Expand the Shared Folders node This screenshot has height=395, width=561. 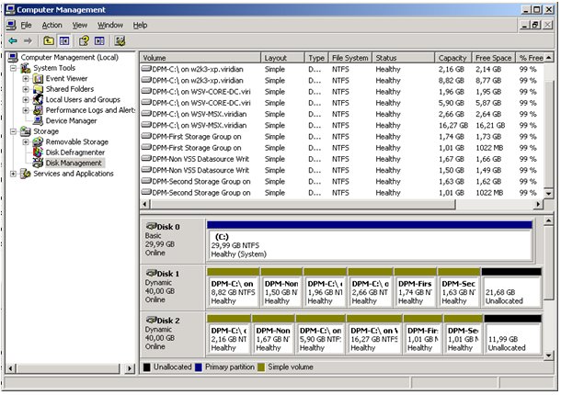[x=26, y=89]
